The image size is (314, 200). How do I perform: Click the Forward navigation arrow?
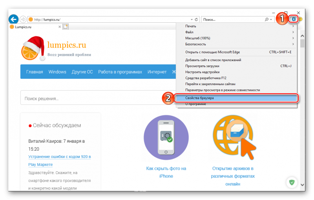coord(23,19)
